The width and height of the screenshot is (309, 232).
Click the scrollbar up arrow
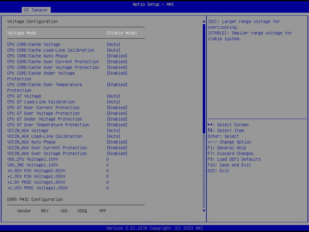tap(204, 21)
